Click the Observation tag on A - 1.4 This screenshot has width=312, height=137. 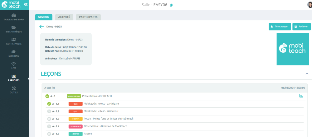(x=76, y=126)
